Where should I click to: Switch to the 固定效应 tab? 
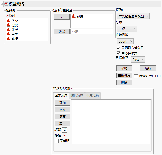coord(61,95)
